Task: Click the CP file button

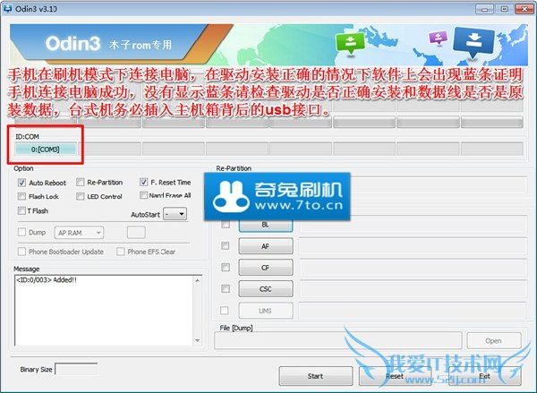Action: (x=266, y=268)
